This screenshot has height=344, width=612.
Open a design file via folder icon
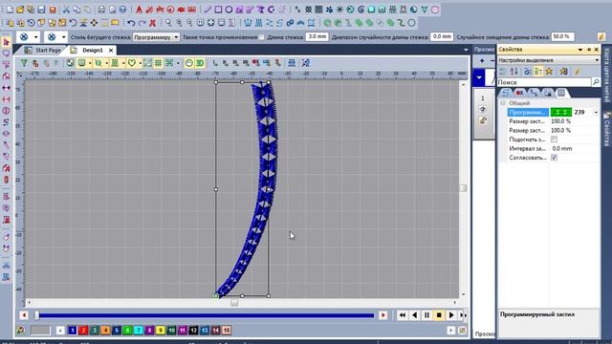point(20,9)
